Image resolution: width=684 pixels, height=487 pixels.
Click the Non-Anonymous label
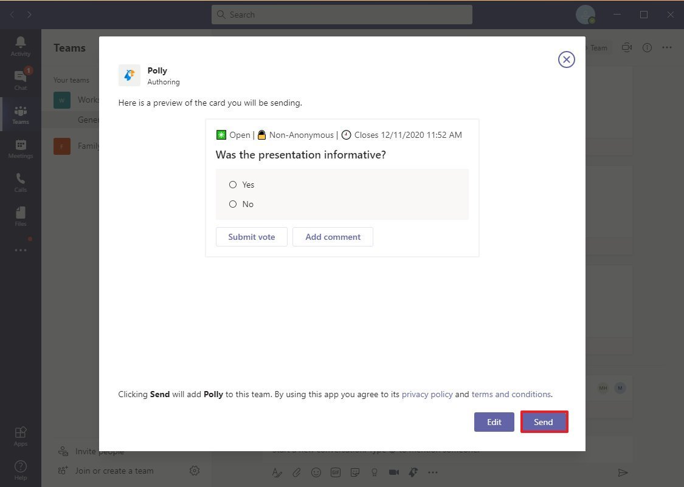tap(301, 135)
